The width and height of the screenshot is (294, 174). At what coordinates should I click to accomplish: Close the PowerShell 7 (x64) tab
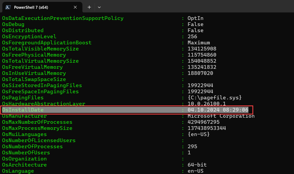point(75,7)
